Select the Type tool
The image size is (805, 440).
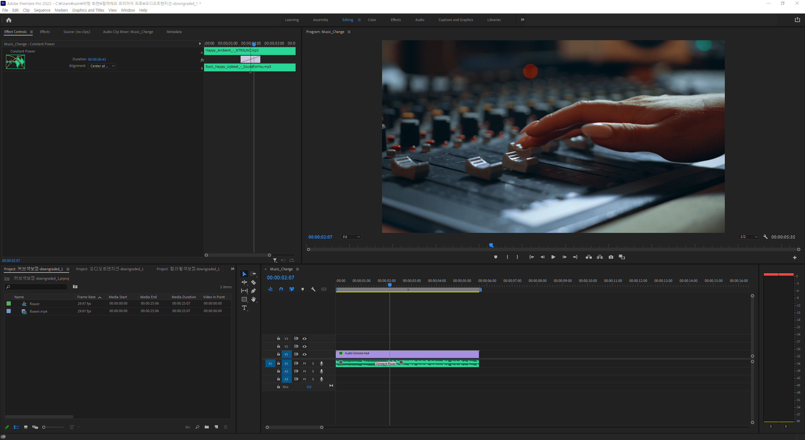point(244,308)
